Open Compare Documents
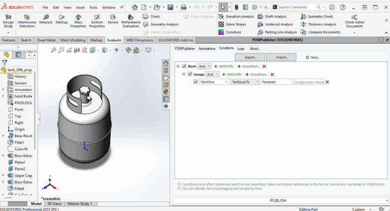This screenshot has height=211, width=390. click(x=320, y=32)
